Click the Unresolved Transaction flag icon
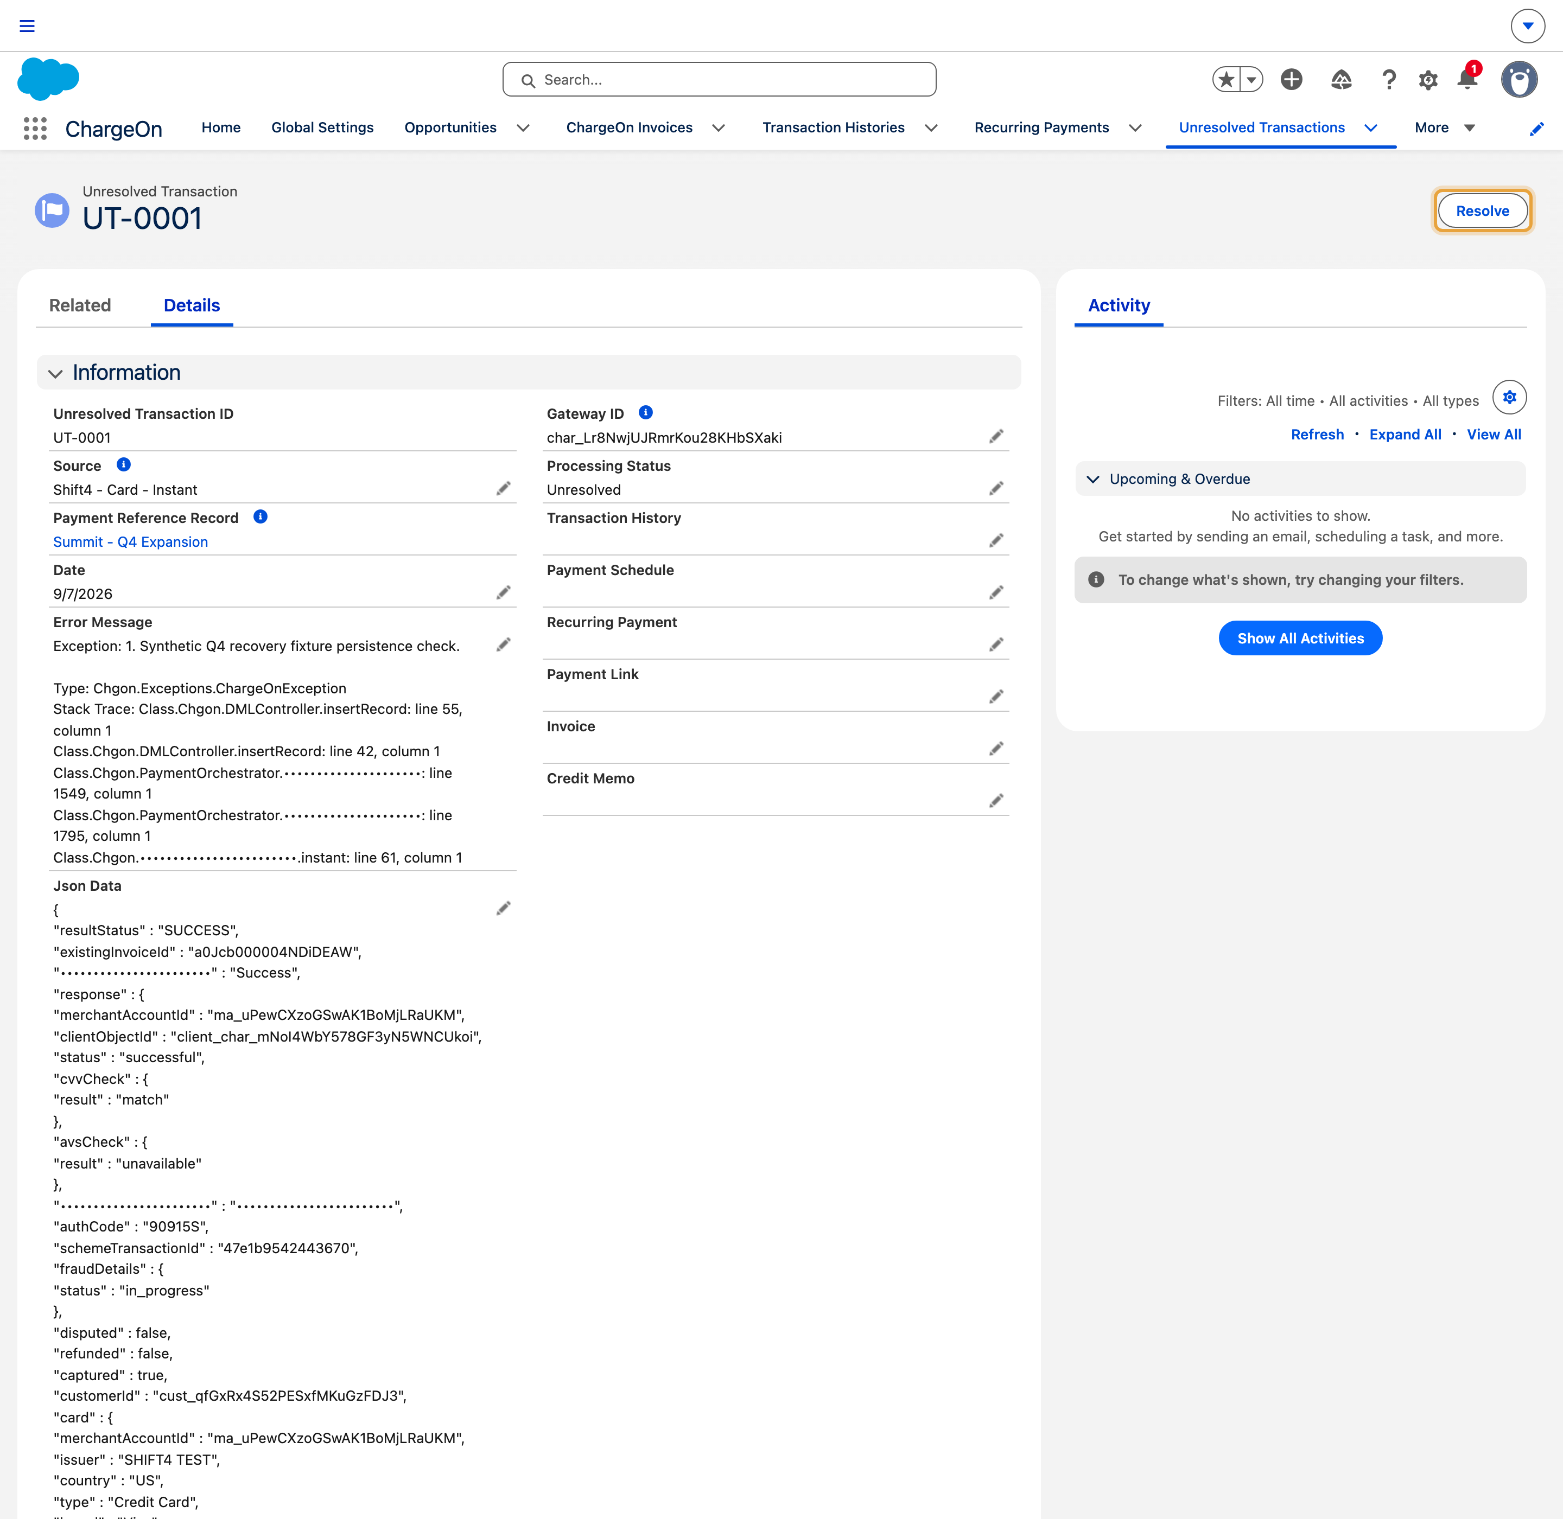Image resolution: width=1563 pixels, height=1519 pixels. point(52,210)
